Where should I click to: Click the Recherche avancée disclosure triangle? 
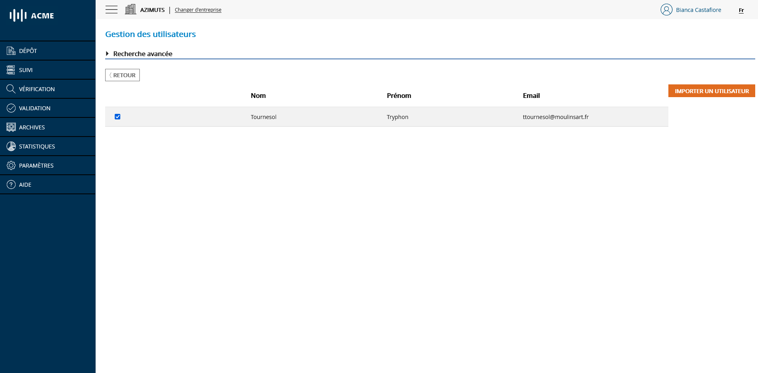(107, 53)
